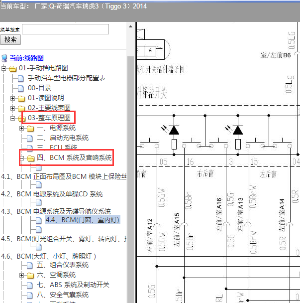This screenshot has width=300, height=303.
Task: Expand the 01-读图说明 folder
Action: coord(12,98)
